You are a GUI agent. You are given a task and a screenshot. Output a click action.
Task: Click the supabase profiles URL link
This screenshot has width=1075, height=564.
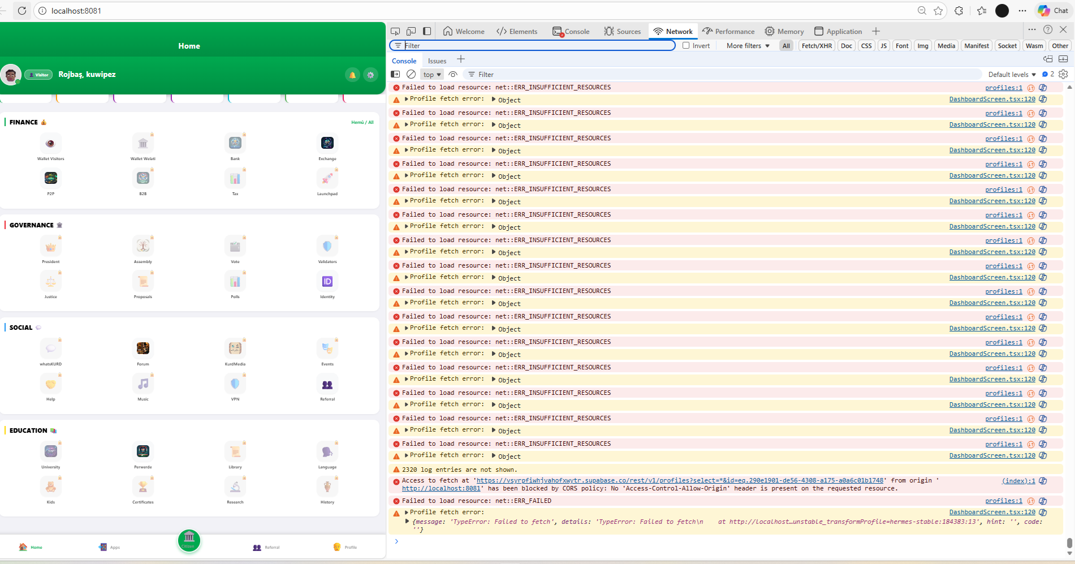679,480
